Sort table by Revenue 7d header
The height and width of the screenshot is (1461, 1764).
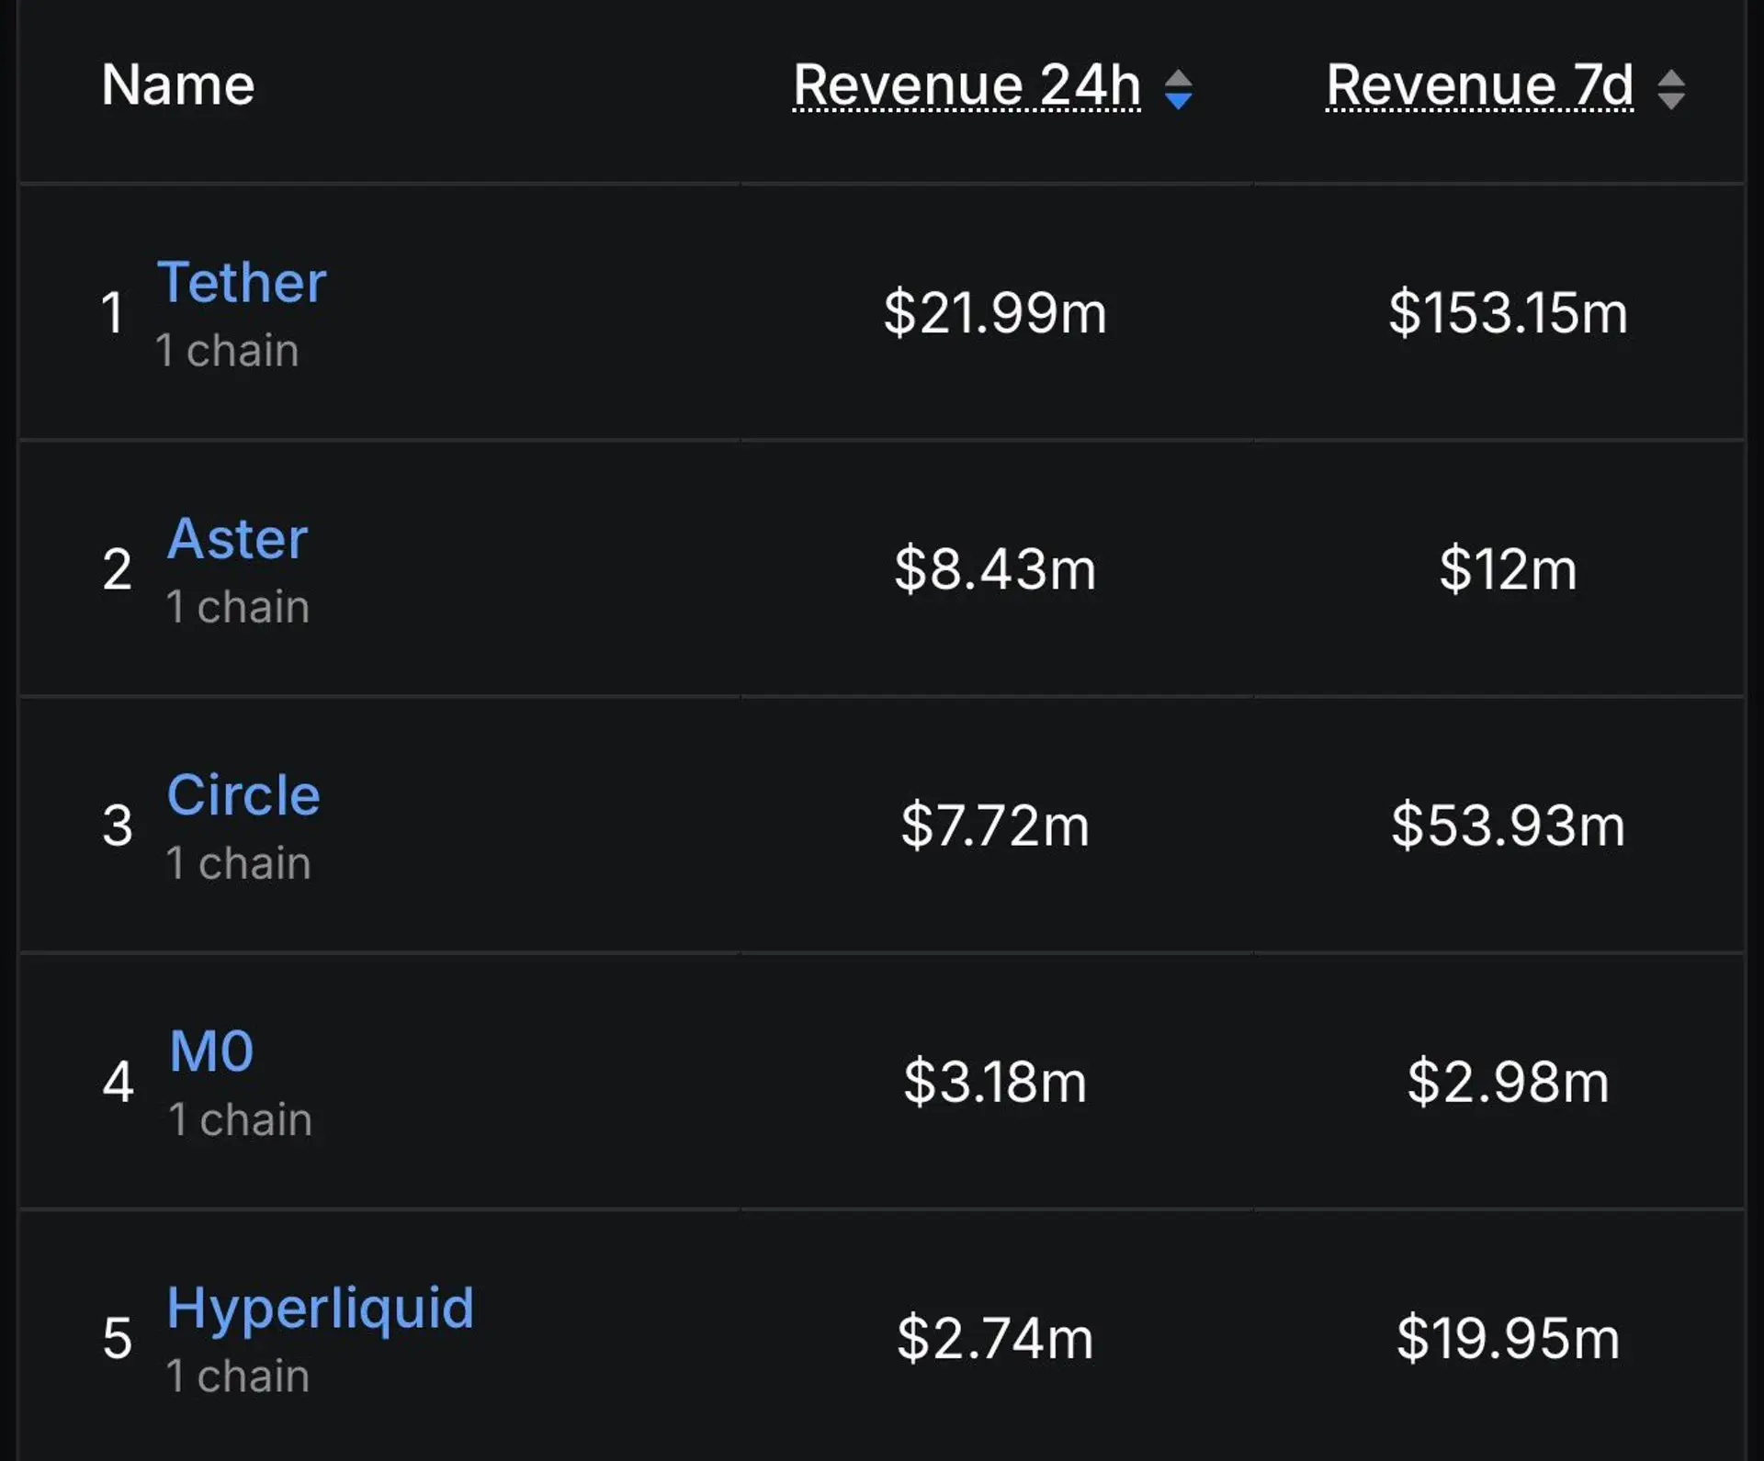(x=1479, y=85)
